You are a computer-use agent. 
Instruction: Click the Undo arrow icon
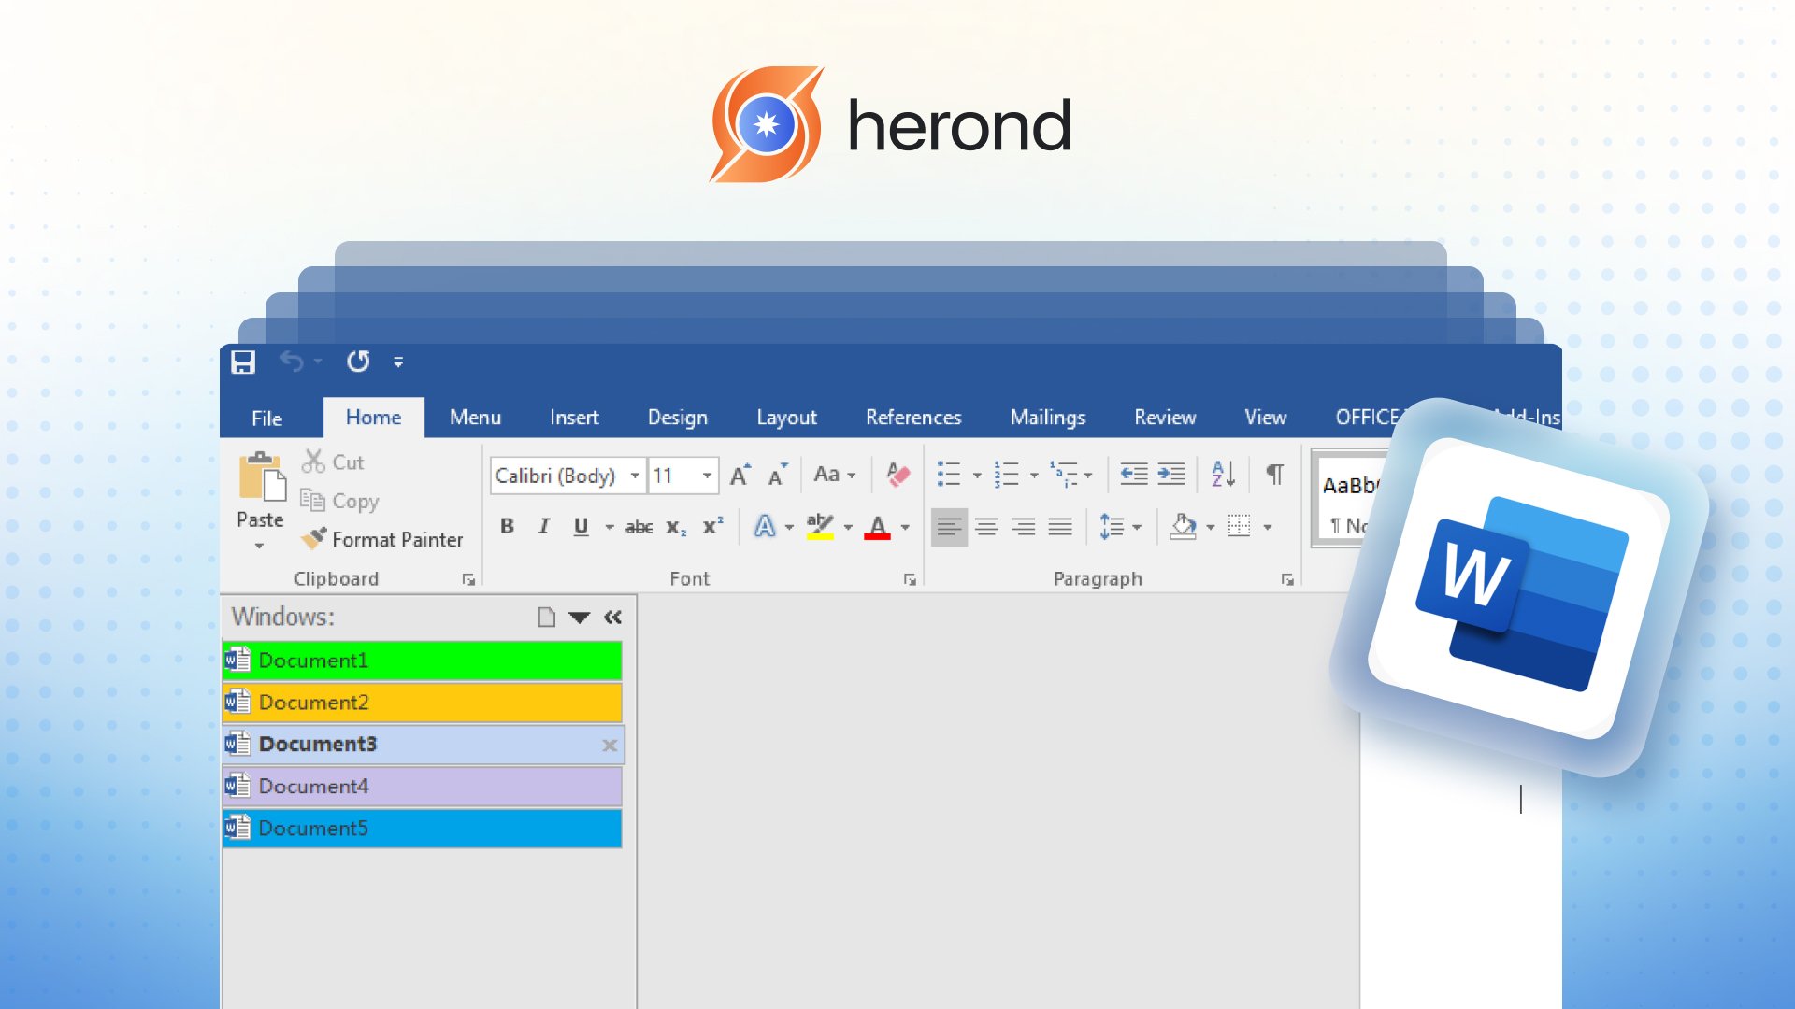(292, 362)
